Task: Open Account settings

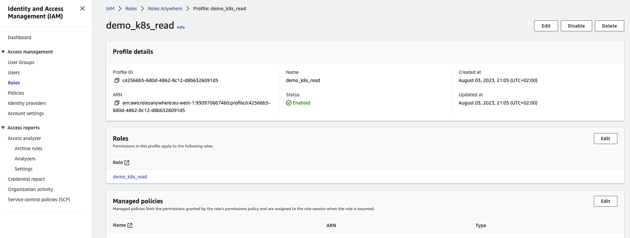Action: click(26, 113)
